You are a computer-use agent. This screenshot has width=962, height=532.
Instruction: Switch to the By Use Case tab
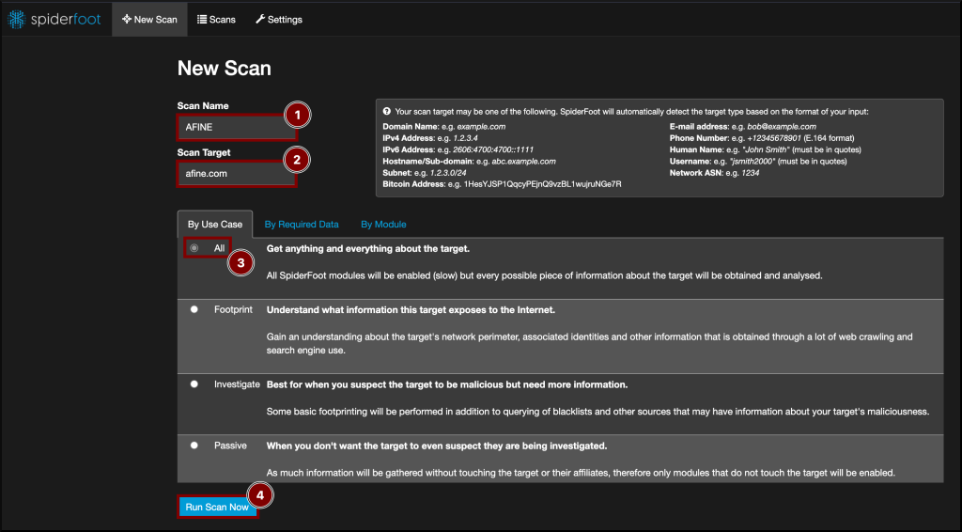[x=215, y=225]
